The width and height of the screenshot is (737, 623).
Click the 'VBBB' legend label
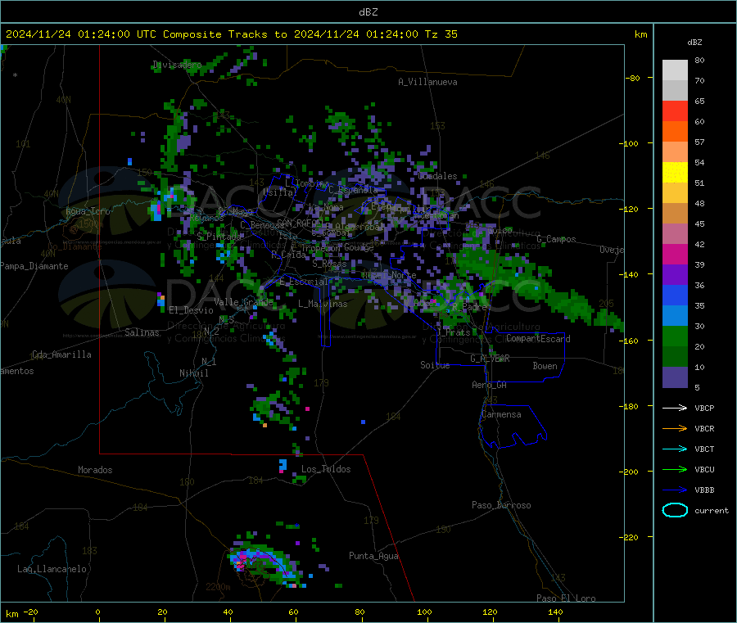tap(704, 490)
